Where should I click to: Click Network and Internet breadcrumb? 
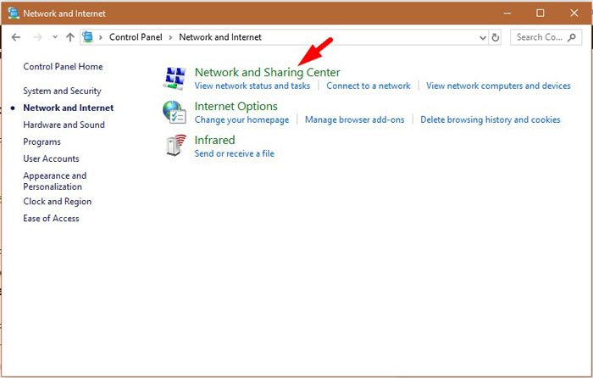[x=220, y=37]
